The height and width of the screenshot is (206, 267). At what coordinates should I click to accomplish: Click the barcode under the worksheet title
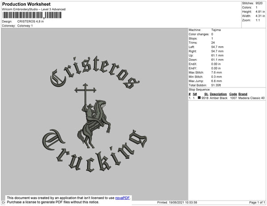[32, 15]
